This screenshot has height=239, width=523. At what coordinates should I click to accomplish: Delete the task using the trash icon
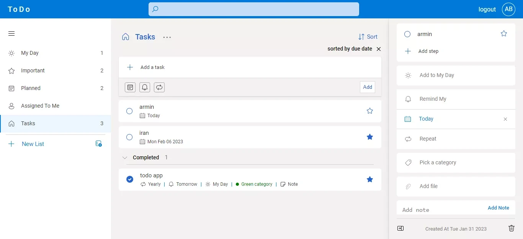pyautogui.click(x=511, y=228)
